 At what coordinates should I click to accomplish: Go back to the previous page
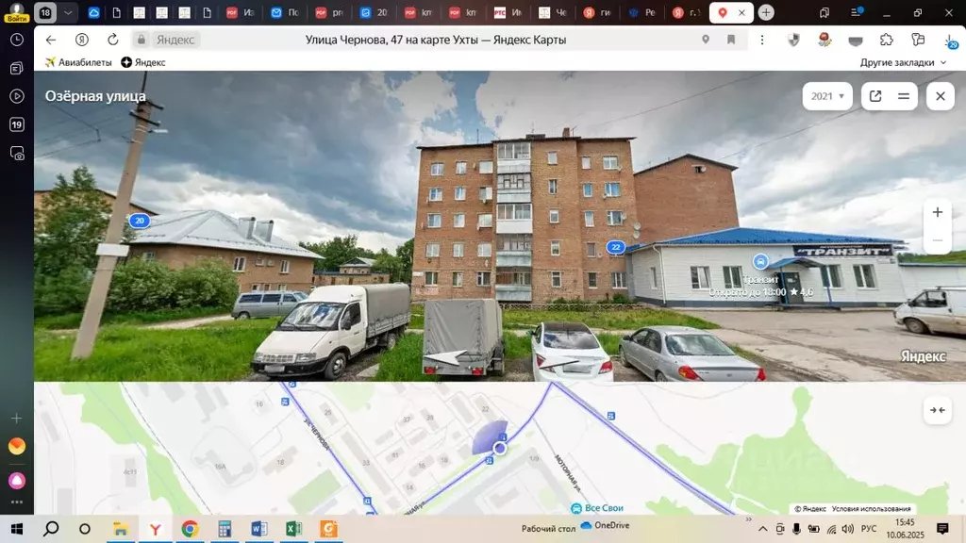[51, 40]
